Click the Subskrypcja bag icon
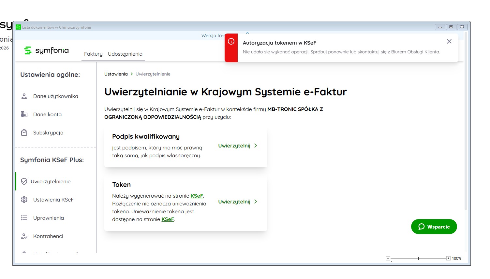Image resolution: width=490 pixels, height=279 pixels. [24, 133]
